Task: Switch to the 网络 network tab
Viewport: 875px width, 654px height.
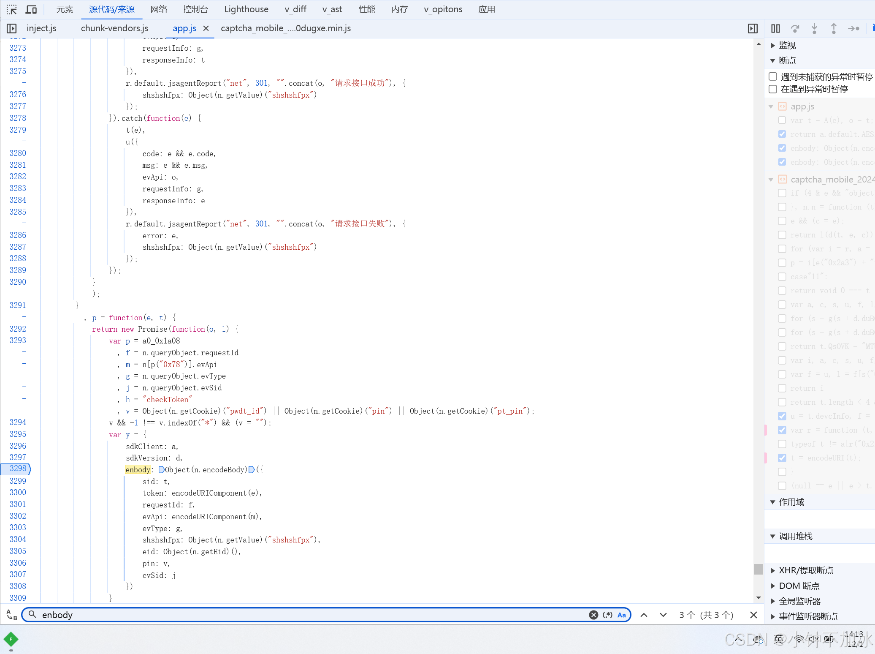Action: [159, 9]
